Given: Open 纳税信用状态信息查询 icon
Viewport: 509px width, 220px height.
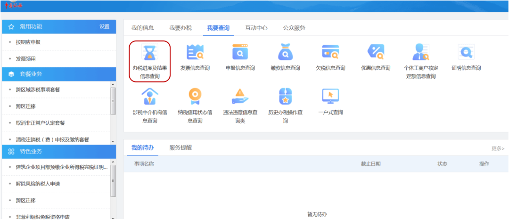Looking at the screenshot, I should point(195,97).
